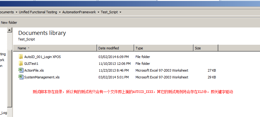
Task: Click the 27 KB size value
Action: coord(212,70)
